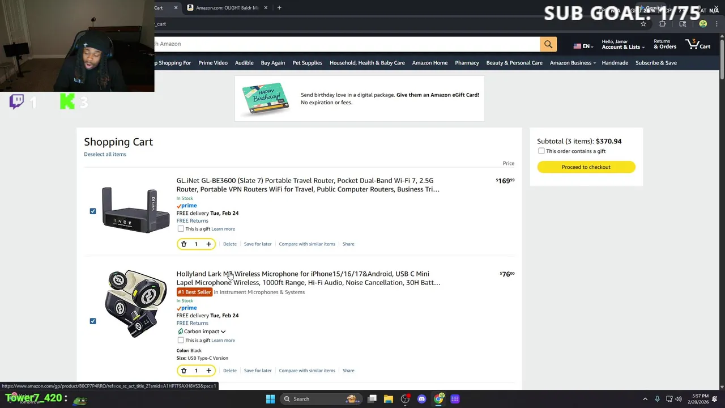Screen dimensions: 725x408
Task: Close the Cart browser tab
Action: click(x=176, y=7)
